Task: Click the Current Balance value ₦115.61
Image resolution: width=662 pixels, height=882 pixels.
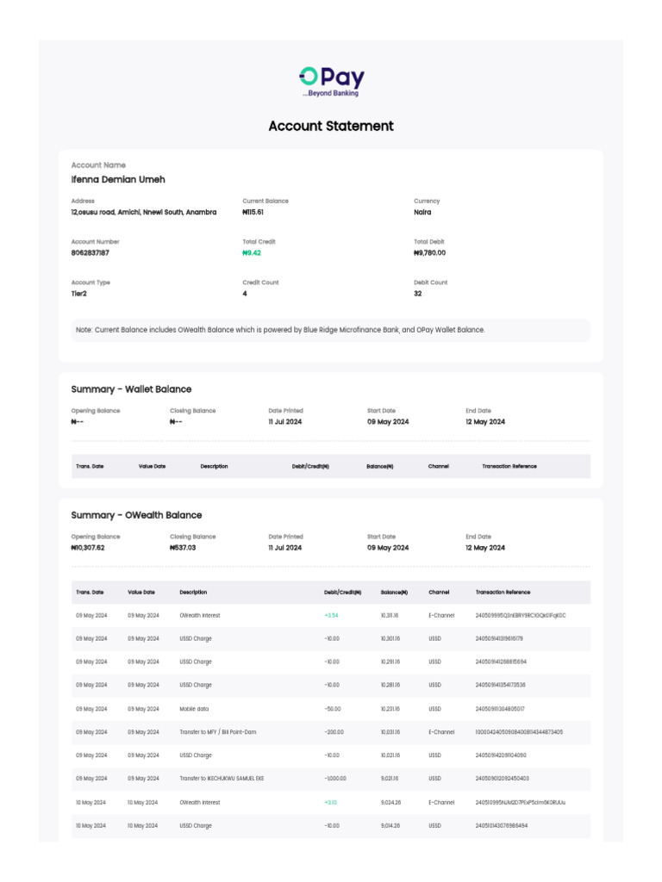Action: [253, 212]
